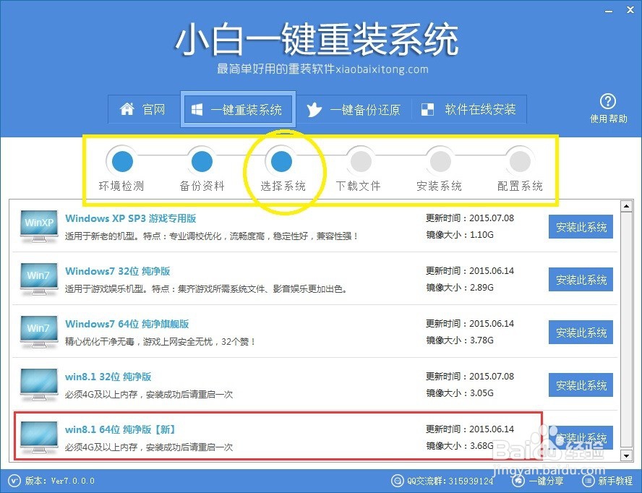Click the house icon beside 官网

tap(127, 109)
